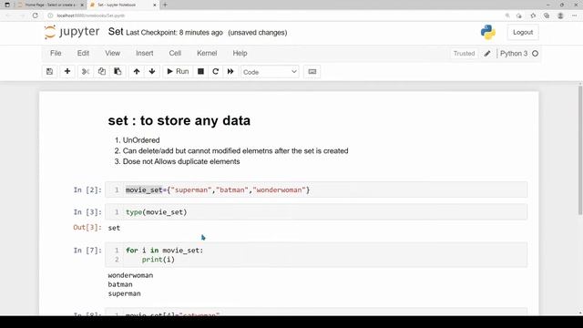Insert cell below with plus icon
Screen dimensions: 583x328
(67, 71)
